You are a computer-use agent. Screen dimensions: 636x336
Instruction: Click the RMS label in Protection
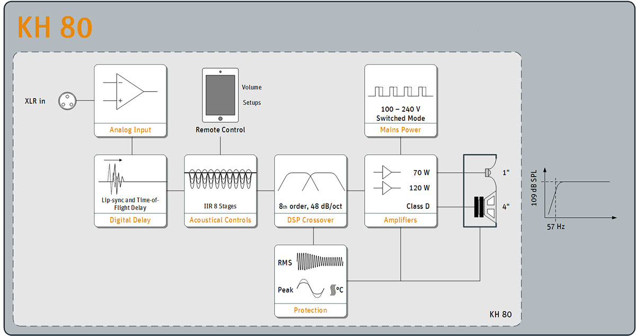[x=285, y=263]
